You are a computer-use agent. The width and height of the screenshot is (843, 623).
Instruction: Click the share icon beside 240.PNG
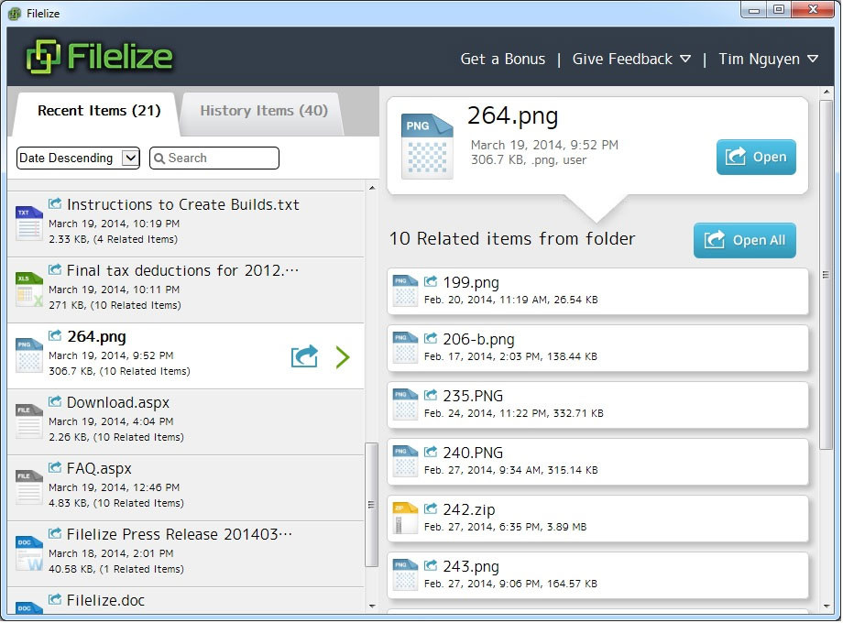tap(431, 452)
